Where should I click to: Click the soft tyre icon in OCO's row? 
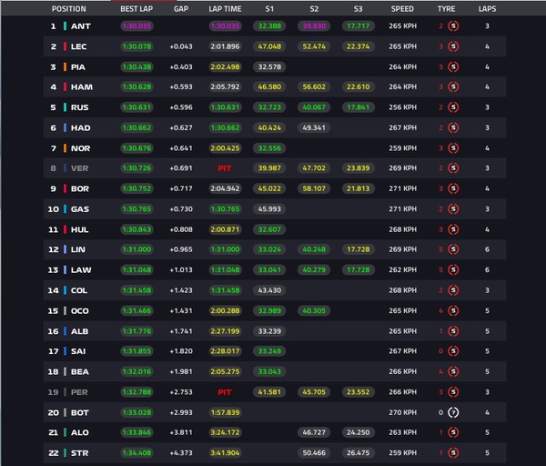pyautogui.click(x=453, y=310)
